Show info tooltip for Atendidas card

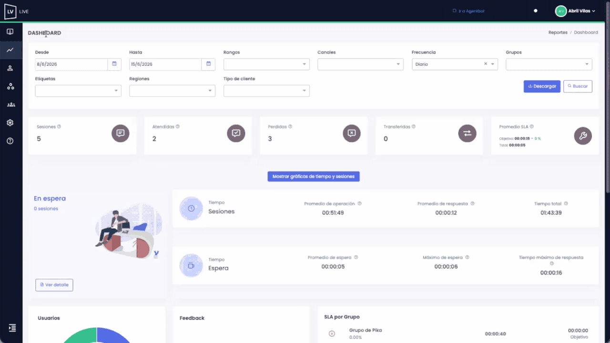coord(178,127)
